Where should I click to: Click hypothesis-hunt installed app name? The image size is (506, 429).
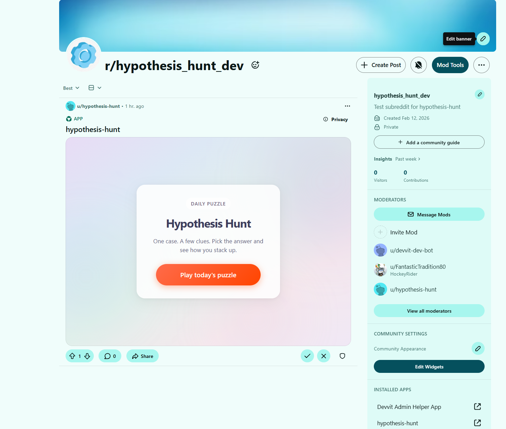click(397, 423)
